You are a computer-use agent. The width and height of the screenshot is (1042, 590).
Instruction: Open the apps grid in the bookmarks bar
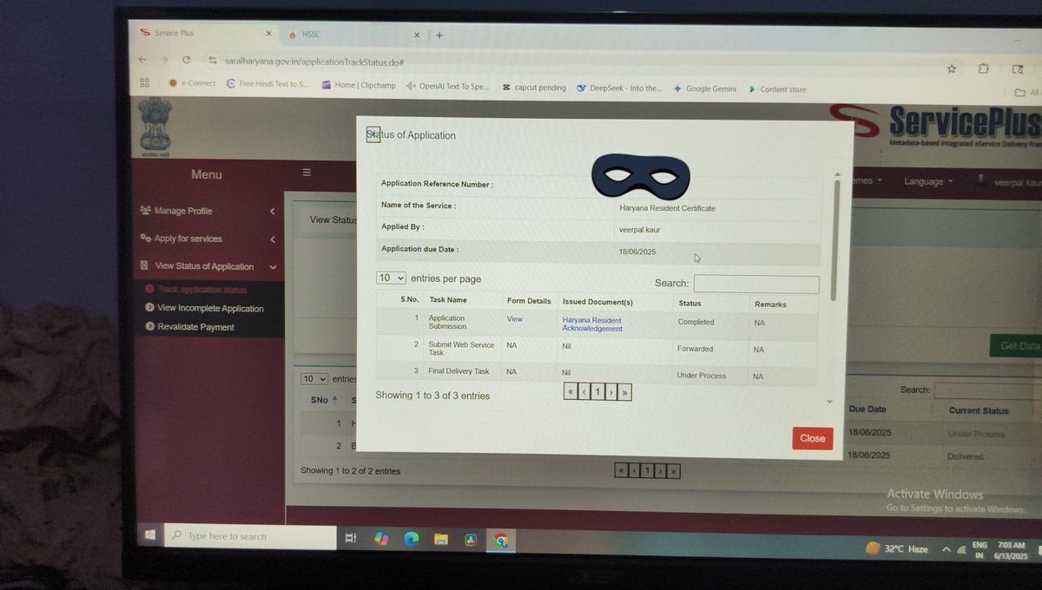point(145,83)
